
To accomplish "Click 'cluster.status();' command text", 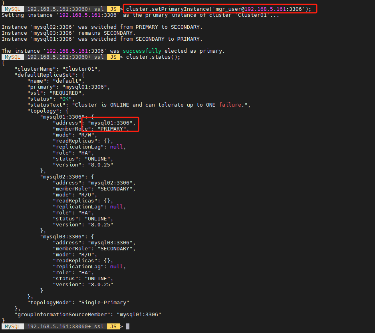I will point(153,57).
